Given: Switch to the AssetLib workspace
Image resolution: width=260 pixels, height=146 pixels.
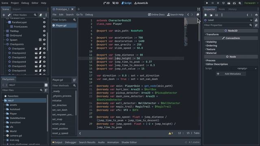Looking at the screenshot, I should [141, 3].
